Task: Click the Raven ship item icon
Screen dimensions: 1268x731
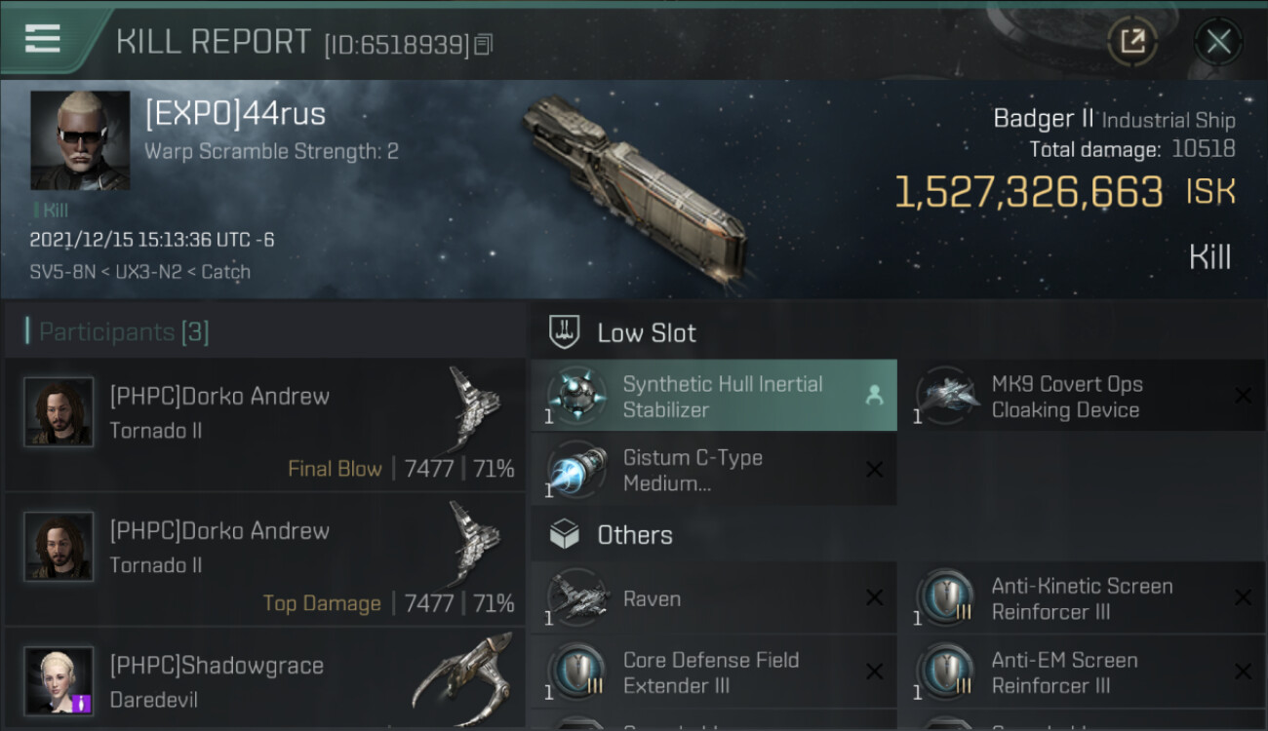Action: tap(577, 597)
